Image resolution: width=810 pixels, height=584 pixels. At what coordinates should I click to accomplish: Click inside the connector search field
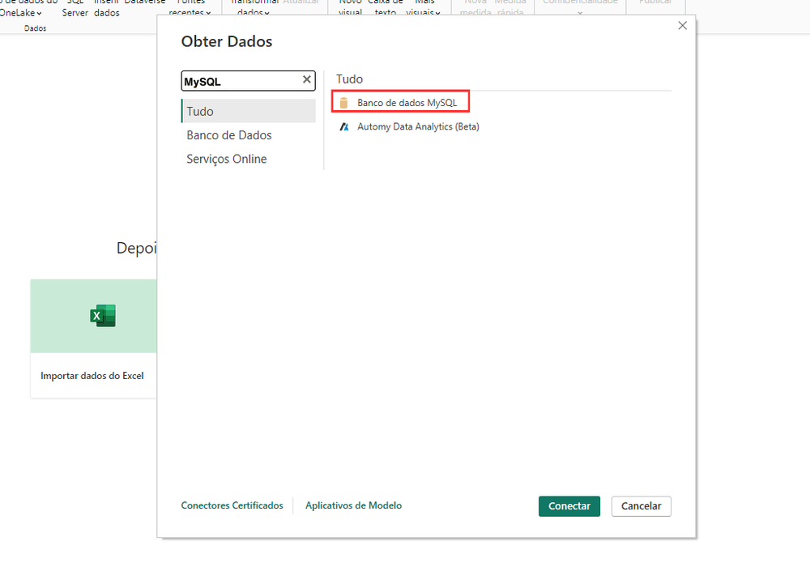(x=235, y=80)
